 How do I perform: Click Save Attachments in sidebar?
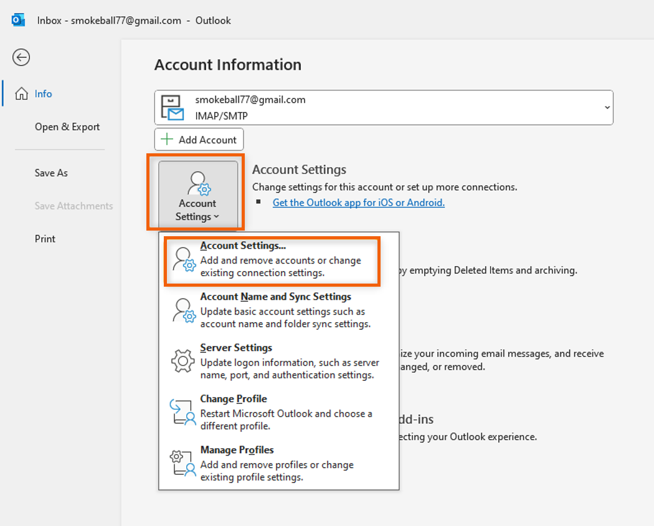(x=74, y=206)
